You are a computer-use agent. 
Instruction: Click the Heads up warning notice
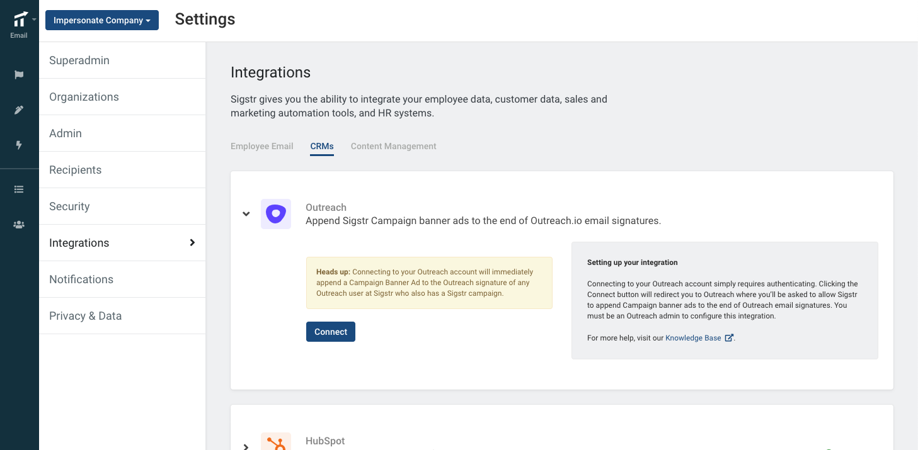click(429, 283)
